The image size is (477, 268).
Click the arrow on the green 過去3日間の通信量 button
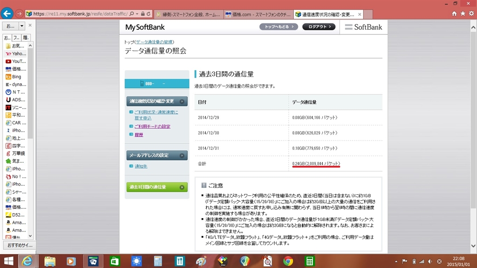pyautogui.click(x=182, y=187)
